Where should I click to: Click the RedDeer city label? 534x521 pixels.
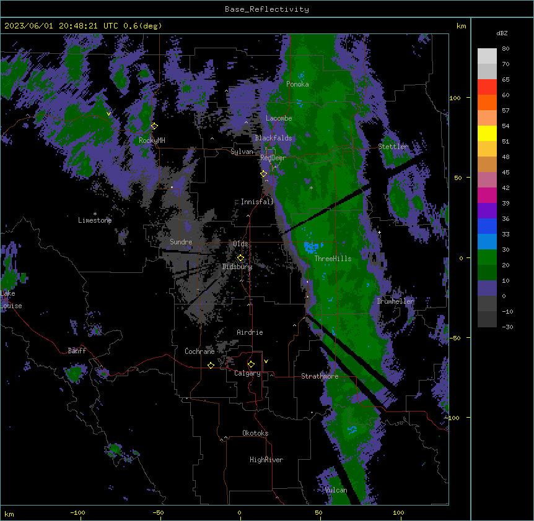point(273,158)
